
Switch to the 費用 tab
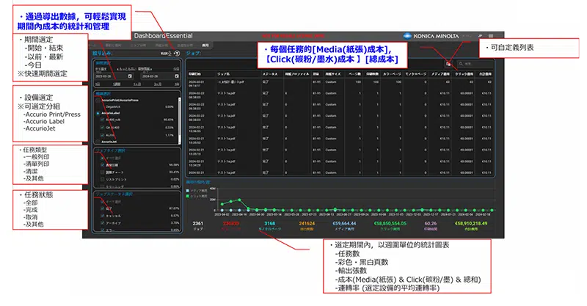coord(205,45)
